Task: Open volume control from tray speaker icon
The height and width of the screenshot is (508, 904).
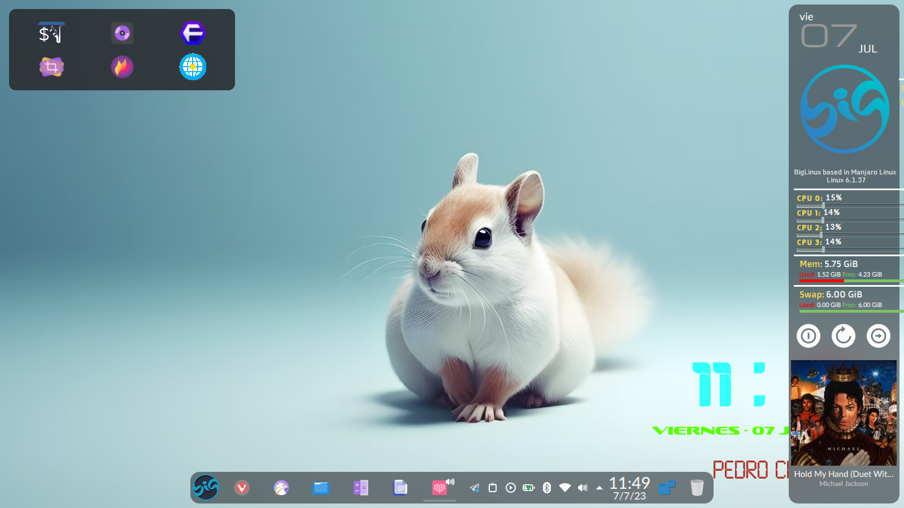Action: click(583, 488)
